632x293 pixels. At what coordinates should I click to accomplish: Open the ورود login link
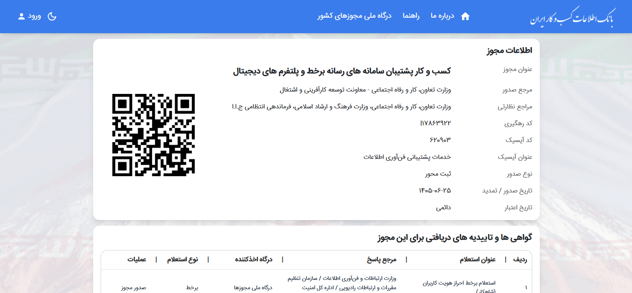(x=35, y=16)
